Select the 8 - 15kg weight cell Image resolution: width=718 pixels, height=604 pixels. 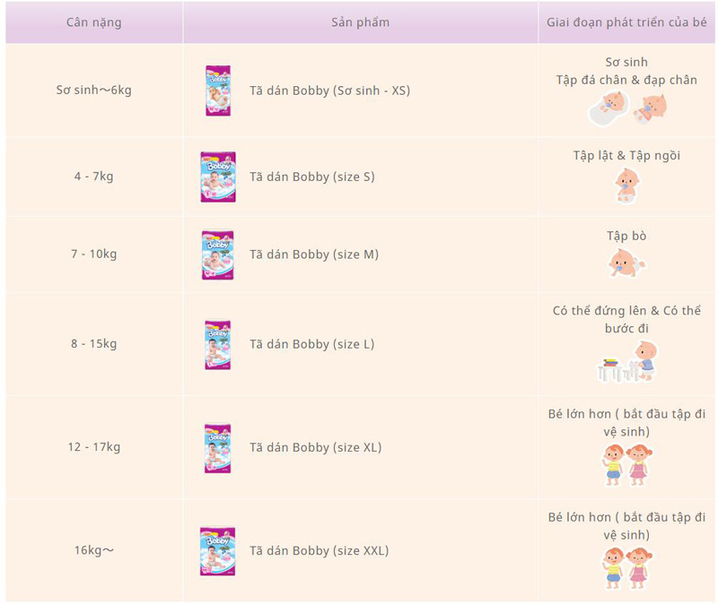pyautogui.click(x=94, y=344)
